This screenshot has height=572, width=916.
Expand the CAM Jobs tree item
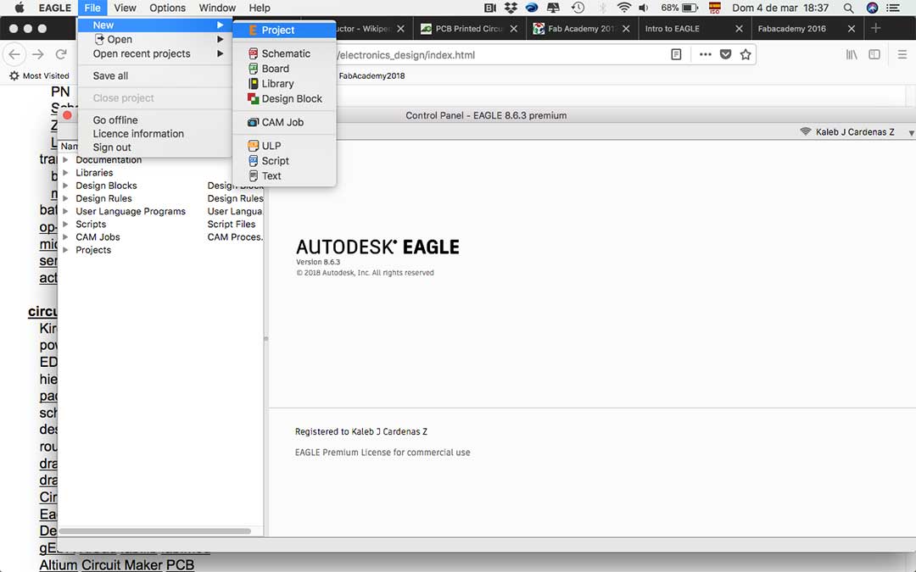click(x=65, y=237)
